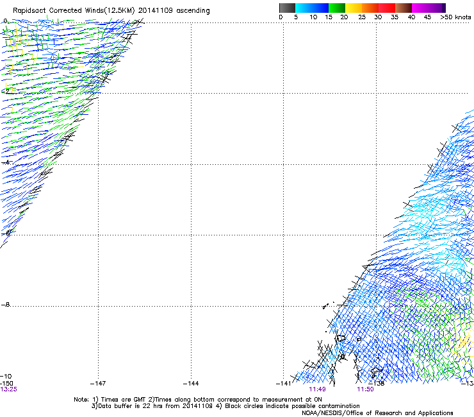The height and width of the screenshot is (417, 474).
Task: Select the brown 35-40 knots legend swatch
Action: [404, 8]
